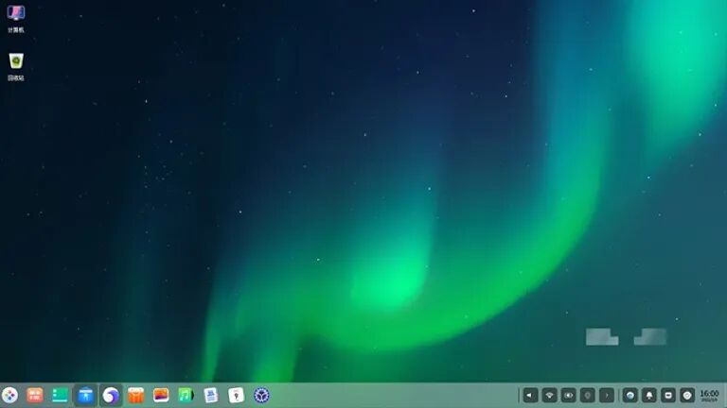The height and width of the screenshot is (408, 727).
Task: Open the orange file manager dock icon
Action: (x=135, y=395)
